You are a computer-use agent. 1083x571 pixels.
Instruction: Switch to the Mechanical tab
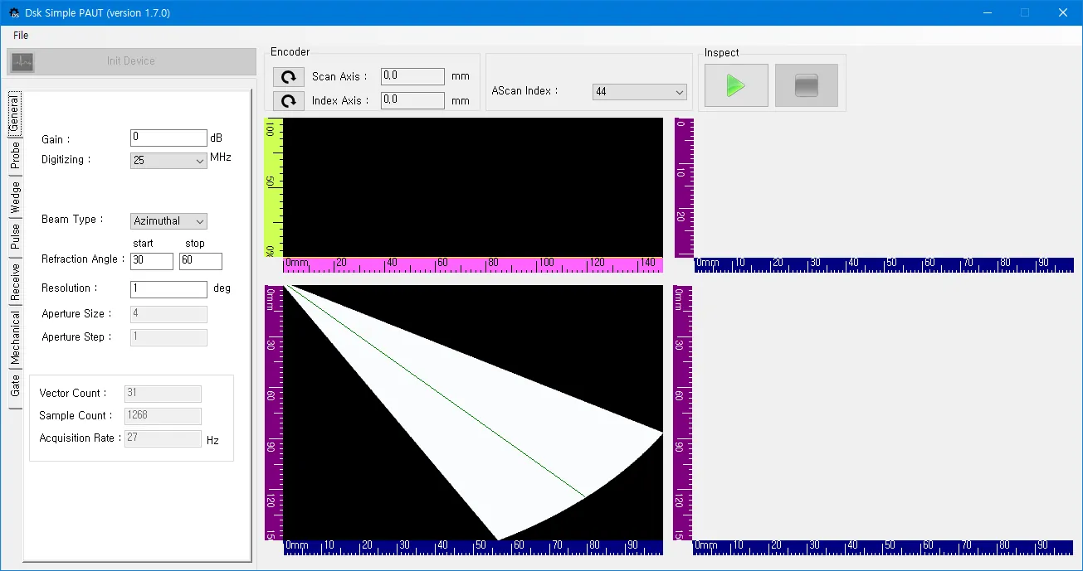pos(15,338)
